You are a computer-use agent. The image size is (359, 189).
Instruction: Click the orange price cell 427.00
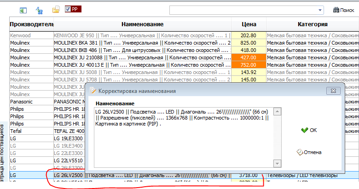pyautogui.click(x=249, y=57)
